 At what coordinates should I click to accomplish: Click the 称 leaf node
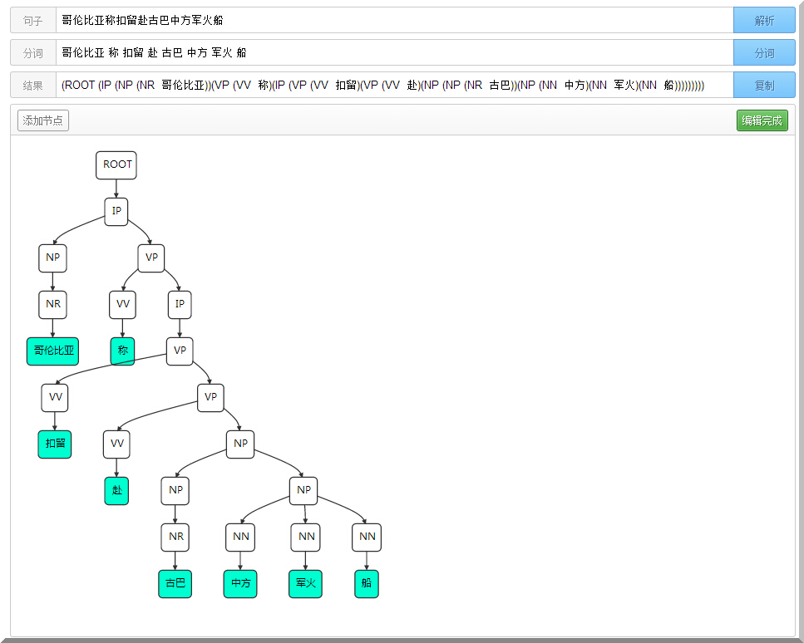[122, 351]
